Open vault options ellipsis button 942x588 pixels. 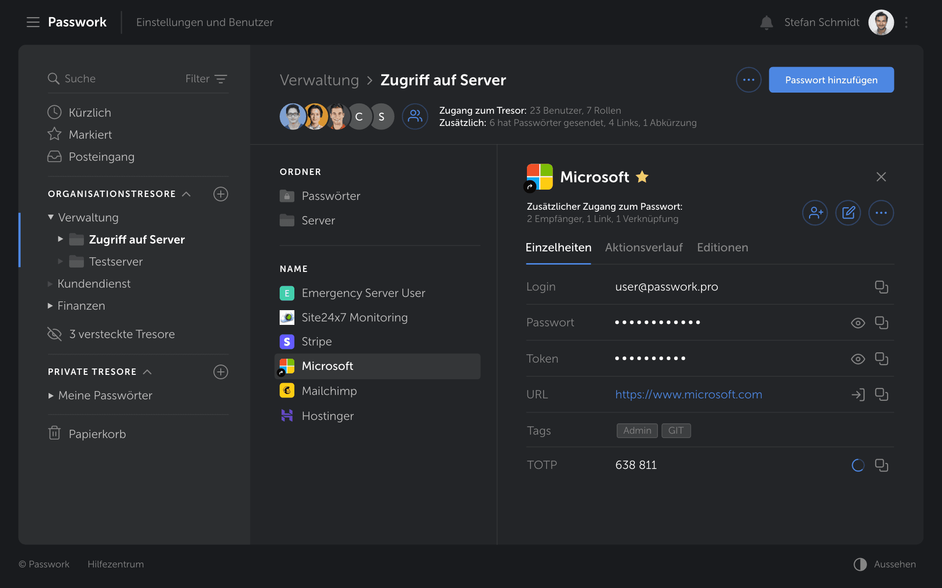[749, 80]
